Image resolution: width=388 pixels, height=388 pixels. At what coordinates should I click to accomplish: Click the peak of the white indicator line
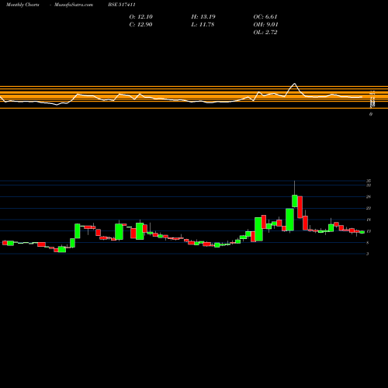point(294,84)
